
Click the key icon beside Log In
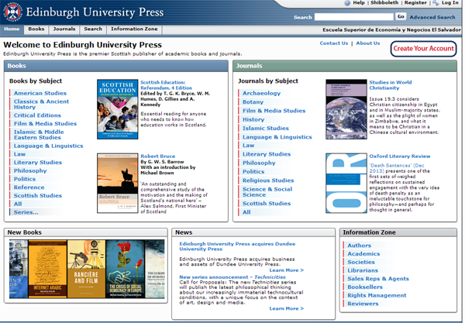(x=436, y=3)
